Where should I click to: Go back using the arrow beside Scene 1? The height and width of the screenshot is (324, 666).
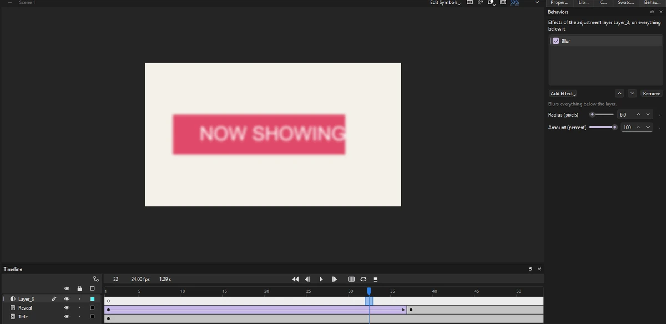(10, 3)
